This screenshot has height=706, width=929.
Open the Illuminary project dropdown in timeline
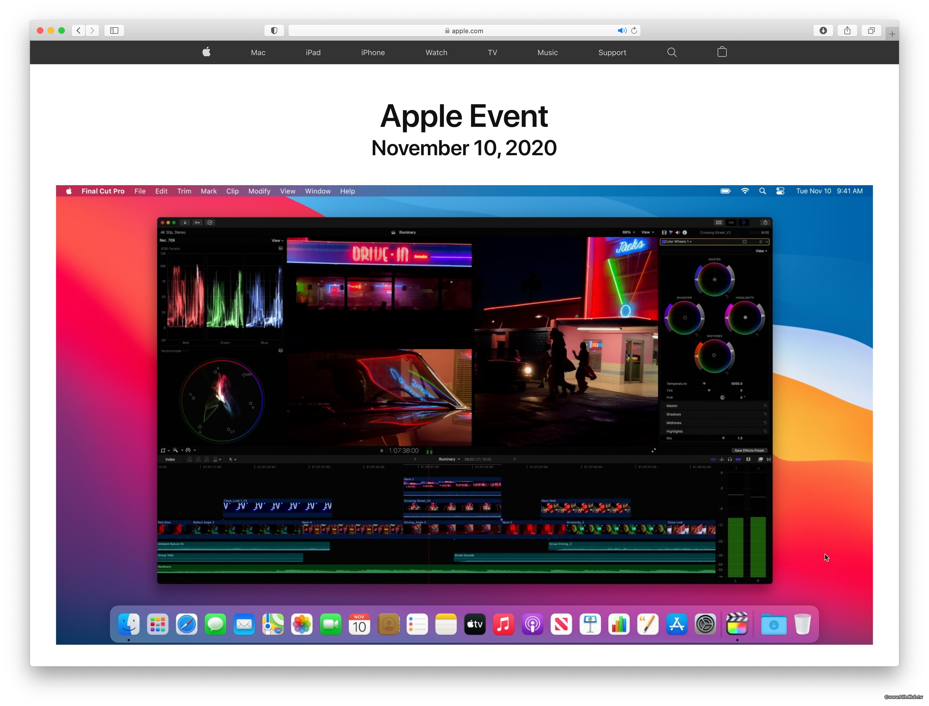449,459
